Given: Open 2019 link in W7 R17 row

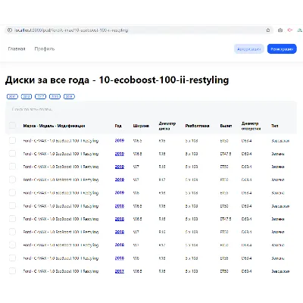Looking at the screenshot, I should click(x=120, y=180).
